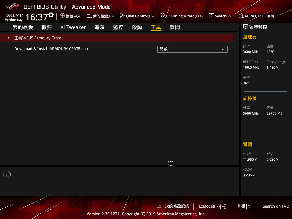The height and width of the screenshot is (219, 292).
Task: Click the info icon in the help panel
Action: [x=7, y=175]
